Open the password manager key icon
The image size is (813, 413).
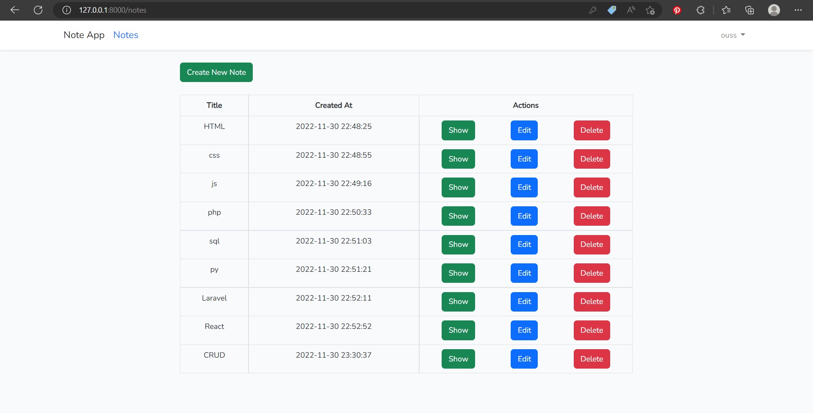pyautogui.click(x=593, y=10)
